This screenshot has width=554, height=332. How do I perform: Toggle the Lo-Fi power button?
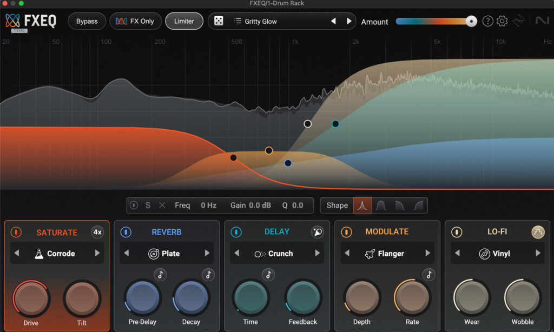(x=457, y=232)
